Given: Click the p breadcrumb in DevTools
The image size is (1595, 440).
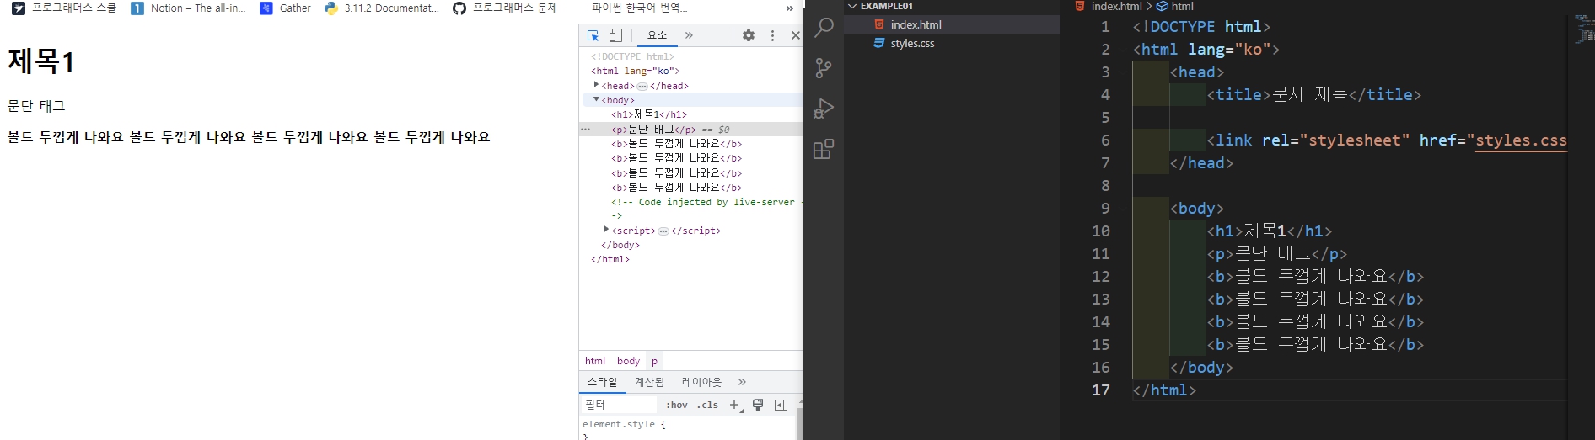Looking at the screenshot, I should tap(654, 361).
